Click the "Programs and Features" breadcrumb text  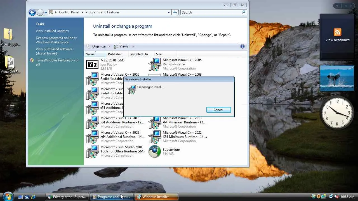[102, 12]
